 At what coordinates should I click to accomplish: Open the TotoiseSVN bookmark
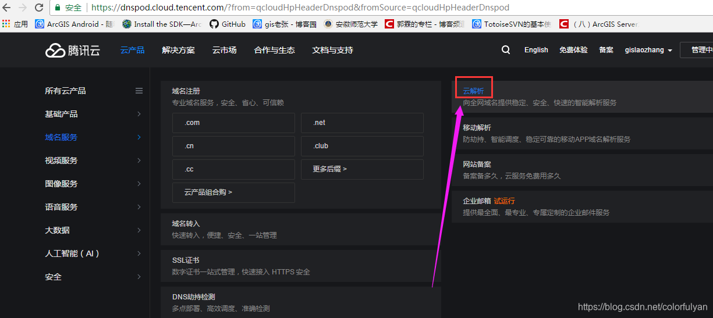[x=512, y=24]
